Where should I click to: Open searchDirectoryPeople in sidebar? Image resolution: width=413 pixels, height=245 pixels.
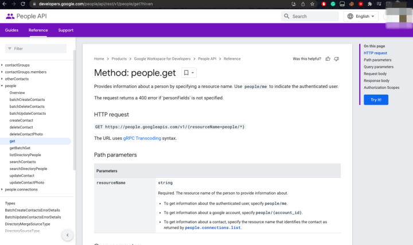[x=28, y=168]
